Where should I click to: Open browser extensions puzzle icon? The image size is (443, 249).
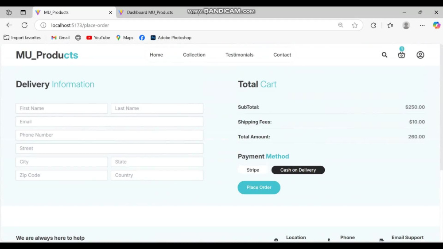(x=373, y=25)
